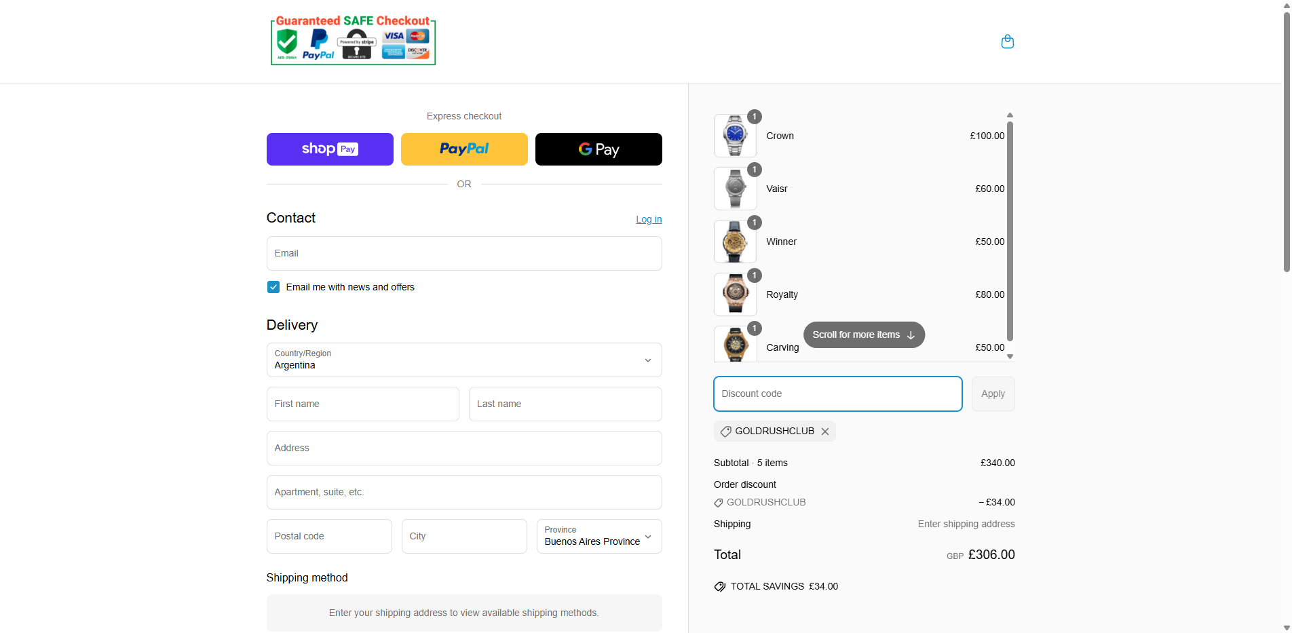
Task: Click into the City field
Action: [464, 536]
